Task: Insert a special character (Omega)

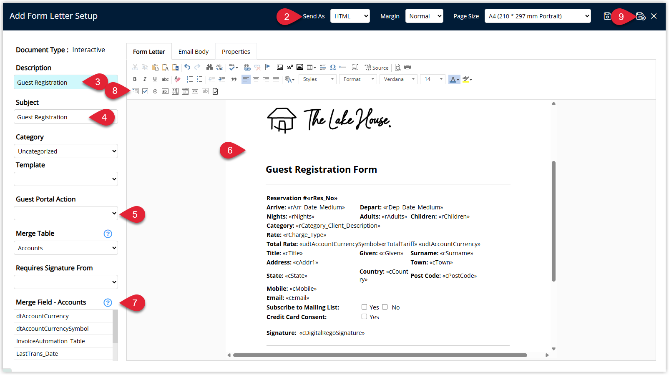Action: [333, 67]
